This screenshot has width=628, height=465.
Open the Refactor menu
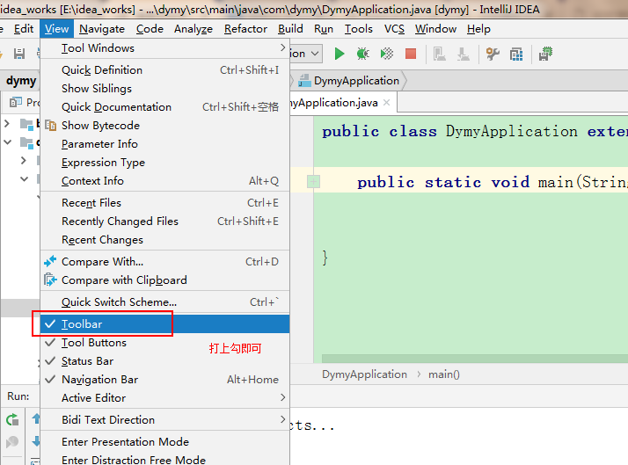245,29
